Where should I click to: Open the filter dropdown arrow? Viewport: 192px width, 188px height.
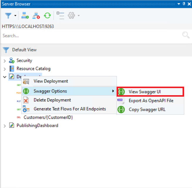click(15, 15)
